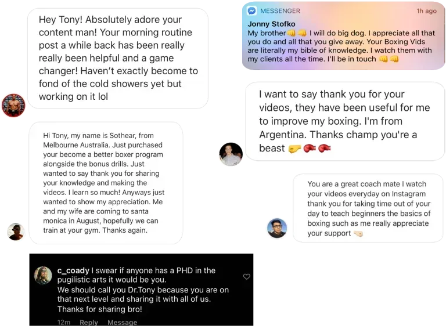Click the Jonny Stofko sender name
The height and width of the screenshot is (336, 446).
pyautogui.click(x=271, y=24)
